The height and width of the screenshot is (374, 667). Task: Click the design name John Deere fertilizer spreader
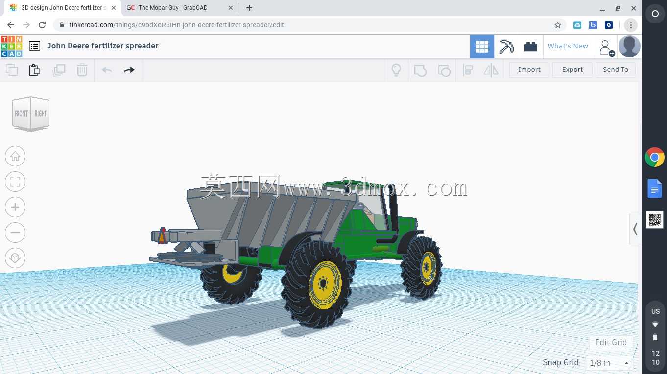tap(103, 46)
